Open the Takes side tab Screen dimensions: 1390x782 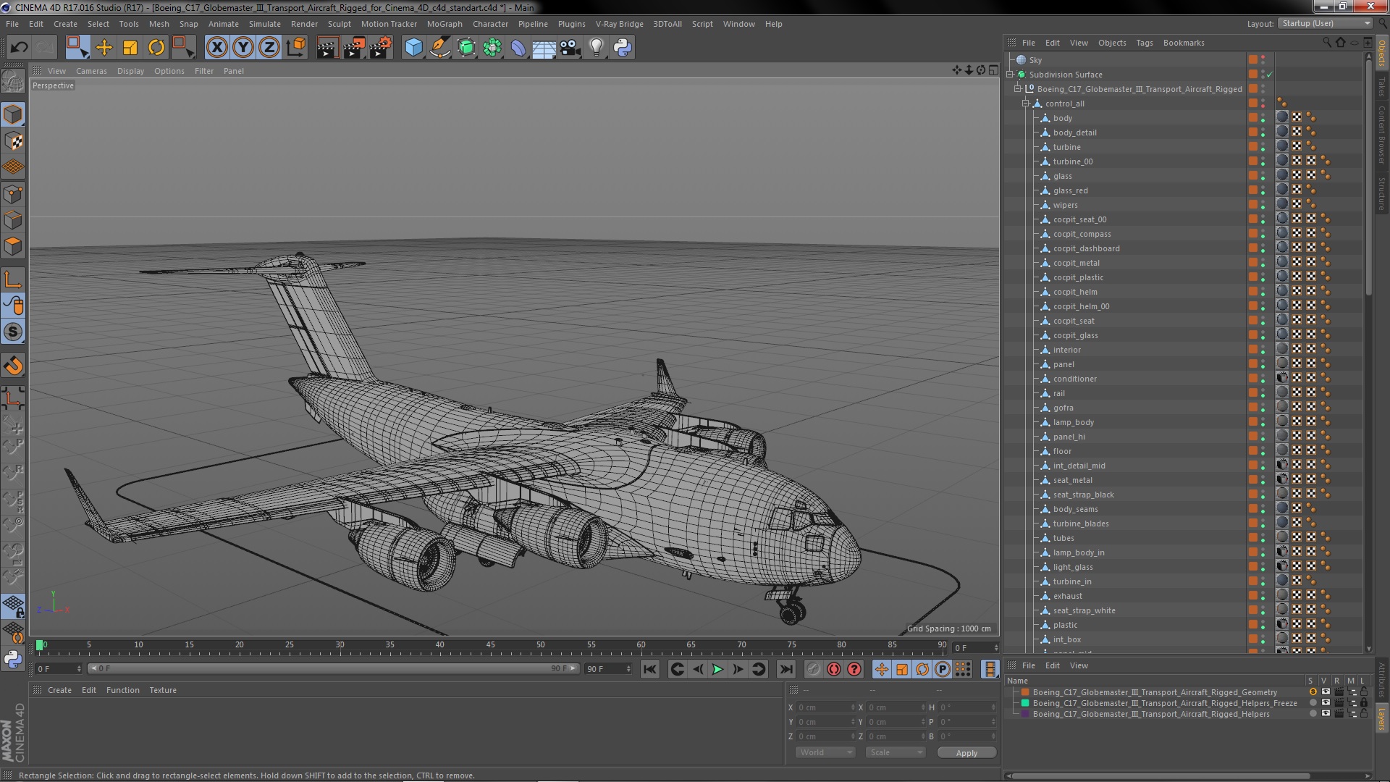coord(1382,86)
